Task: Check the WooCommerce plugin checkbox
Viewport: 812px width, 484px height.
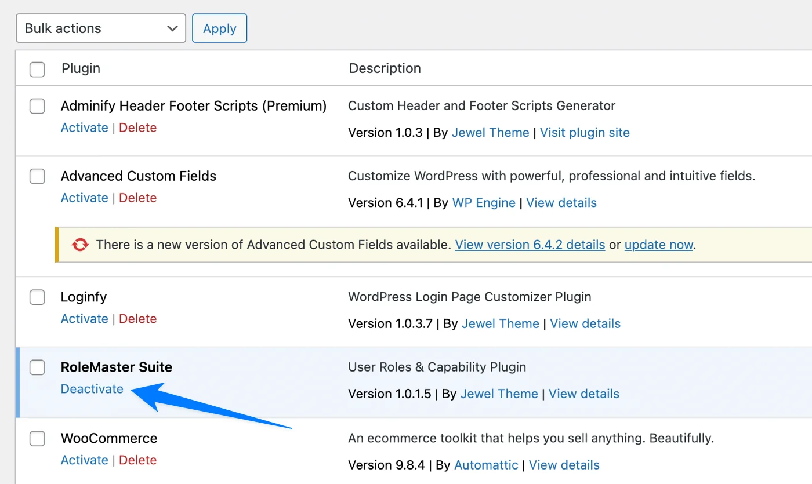Action: tap(37, 439)
